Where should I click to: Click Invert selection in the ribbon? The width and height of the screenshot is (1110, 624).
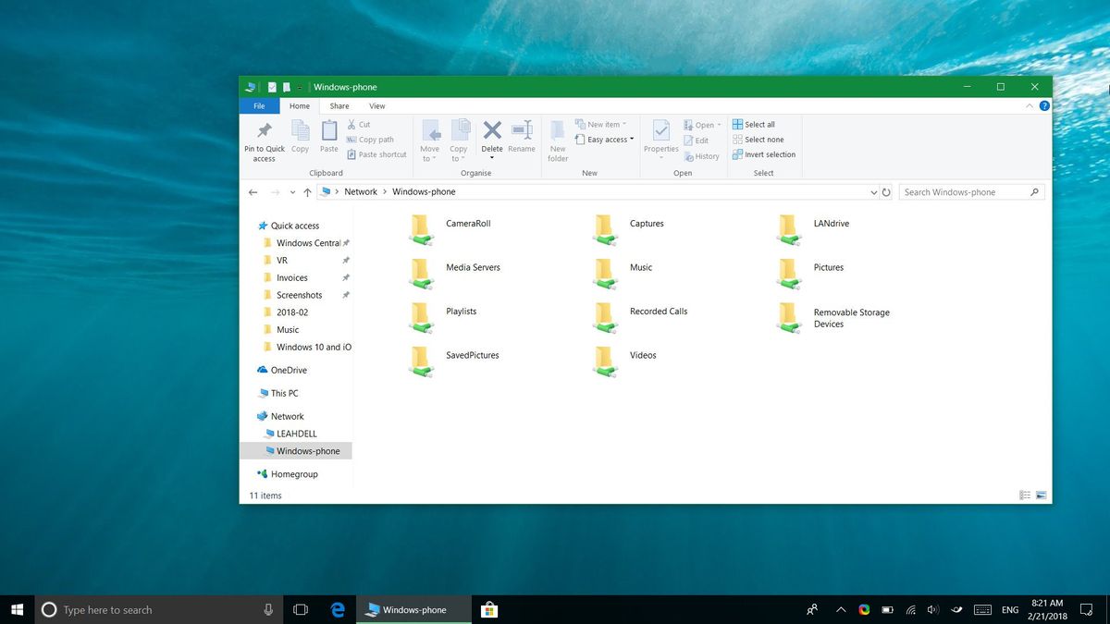765,154
